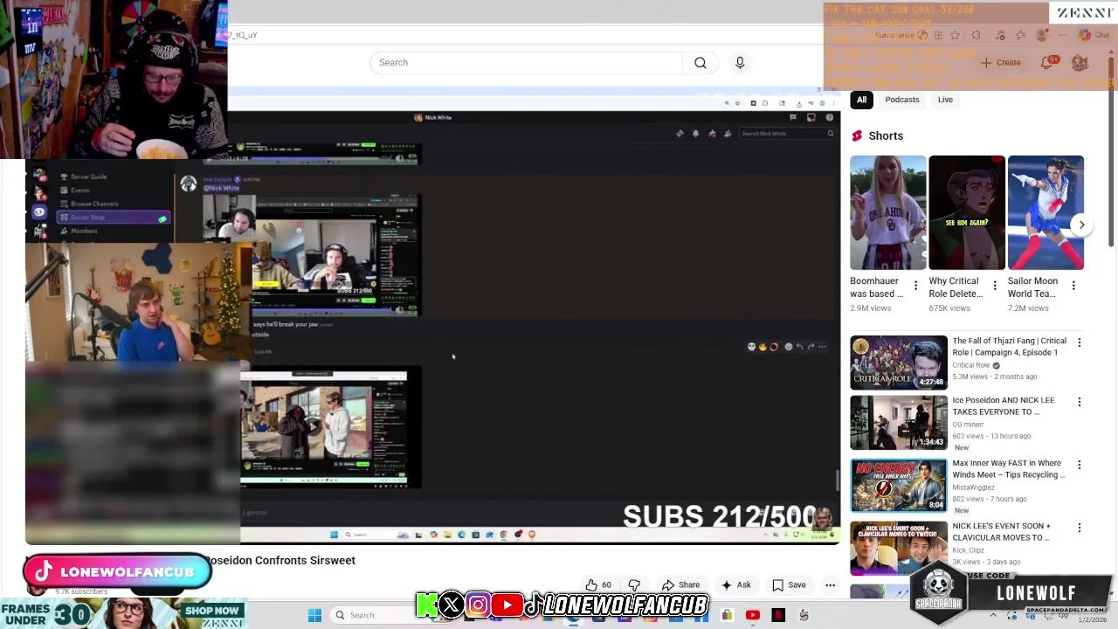Click Summarize in the Edge toolbar
This screenshot has width=1118, height=629.
click(x=894, y=35)
